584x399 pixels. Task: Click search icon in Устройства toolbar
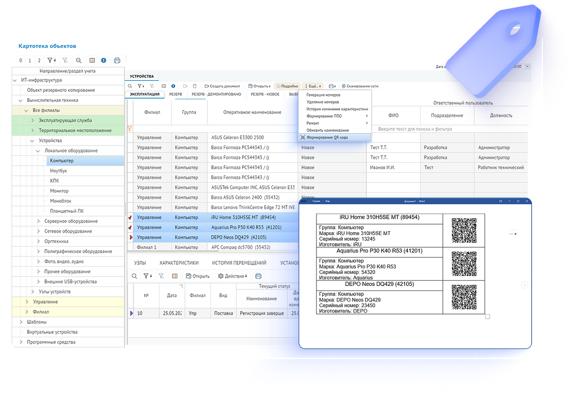(130, 86)
